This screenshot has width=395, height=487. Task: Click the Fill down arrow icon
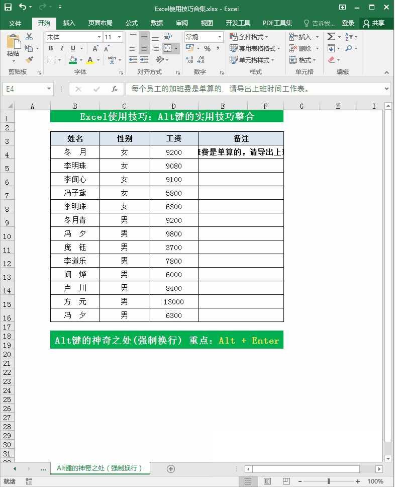331,48
